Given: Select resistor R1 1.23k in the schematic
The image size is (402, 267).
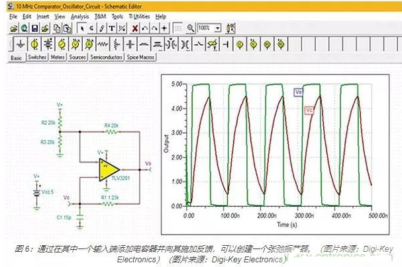Looking at the screenshot, I should (x=109, y=204).
